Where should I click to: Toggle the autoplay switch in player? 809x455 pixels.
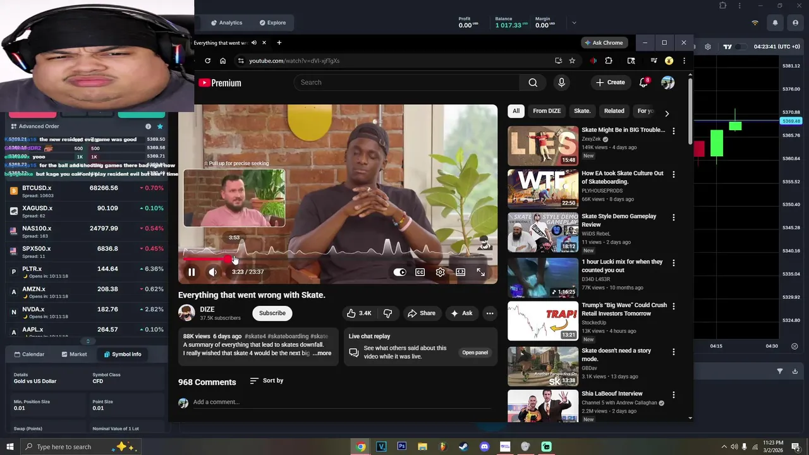pos(399,272)
